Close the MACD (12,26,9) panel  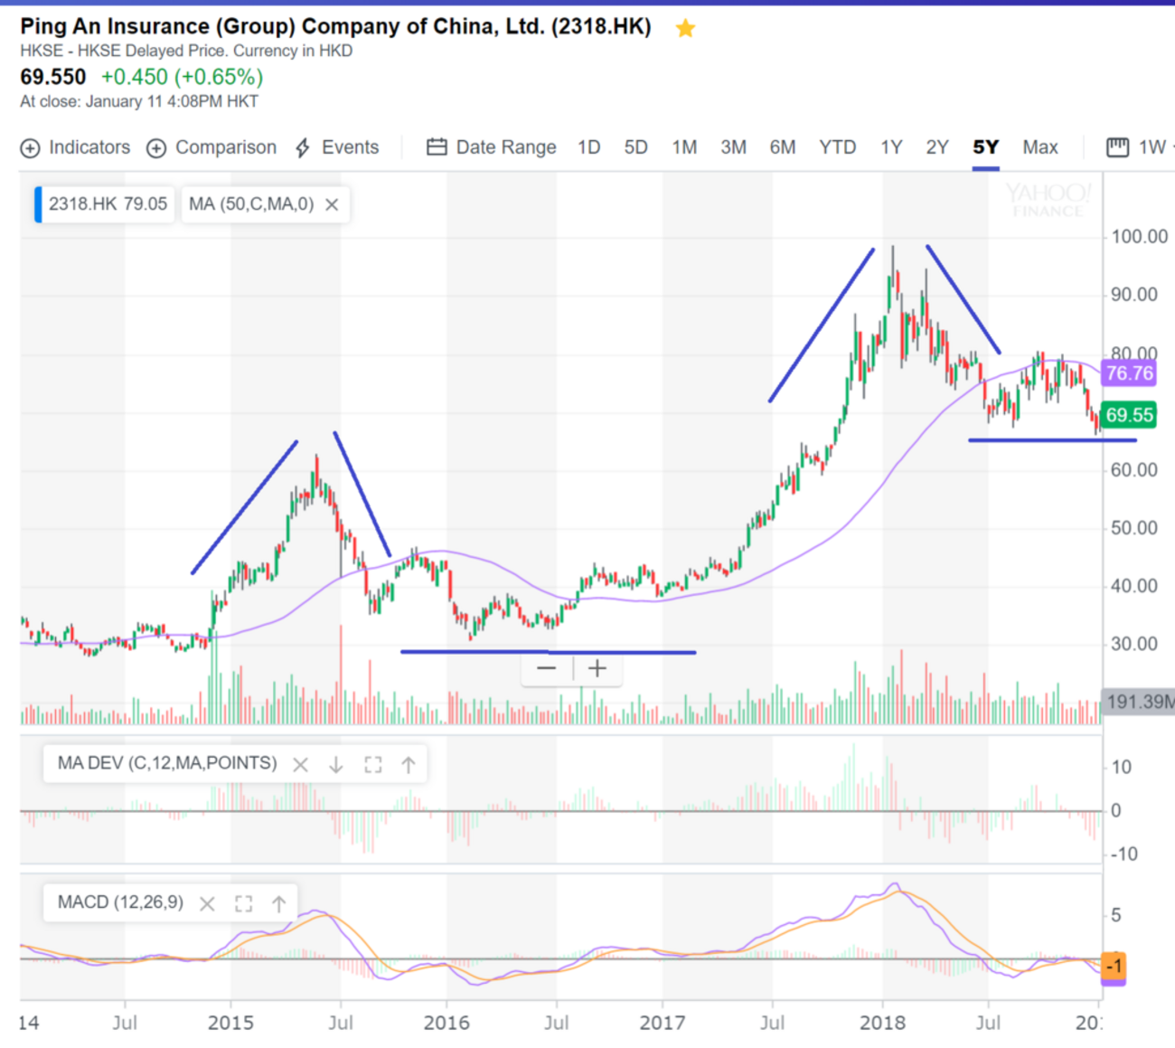[207, 903]
